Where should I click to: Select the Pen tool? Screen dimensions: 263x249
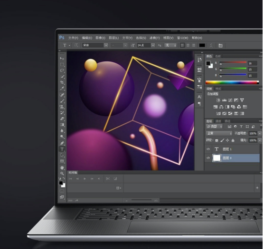[62, 143]
